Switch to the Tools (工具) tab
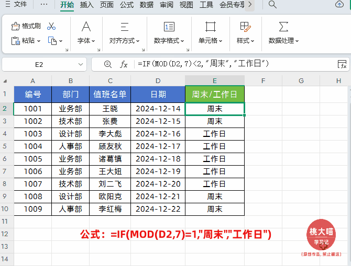 point(206,5)
